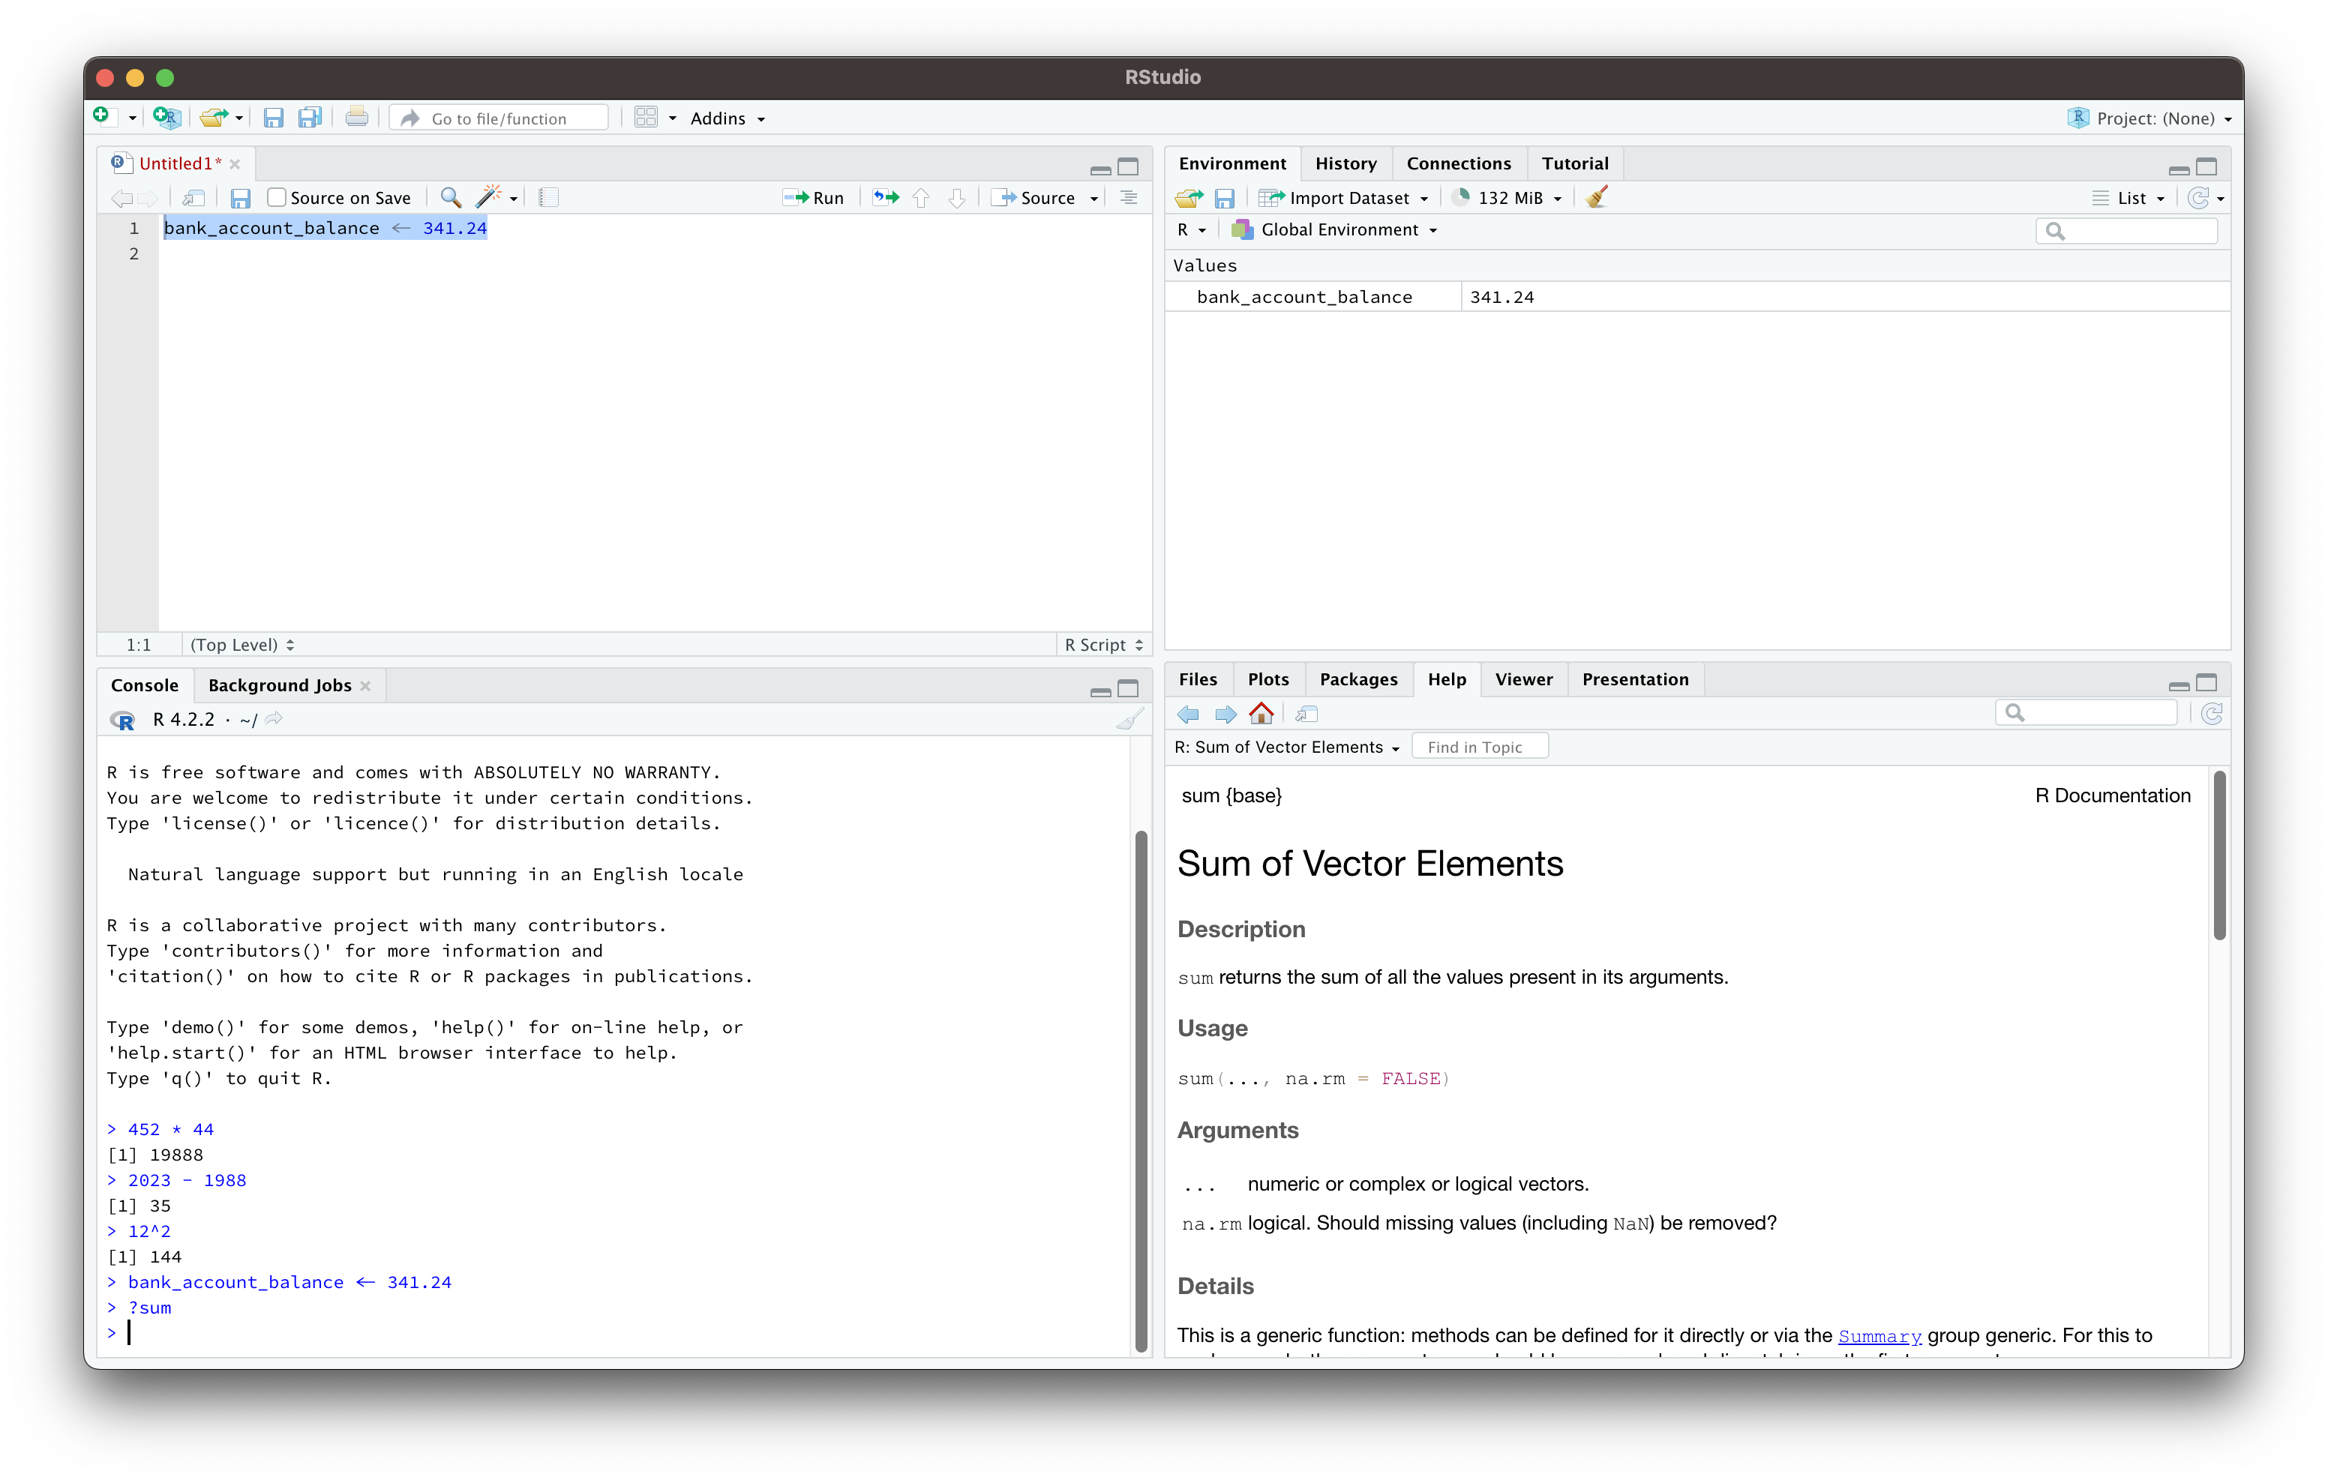Open the Addins dropdown menu
The image size is (2328, 1480).
727,118
